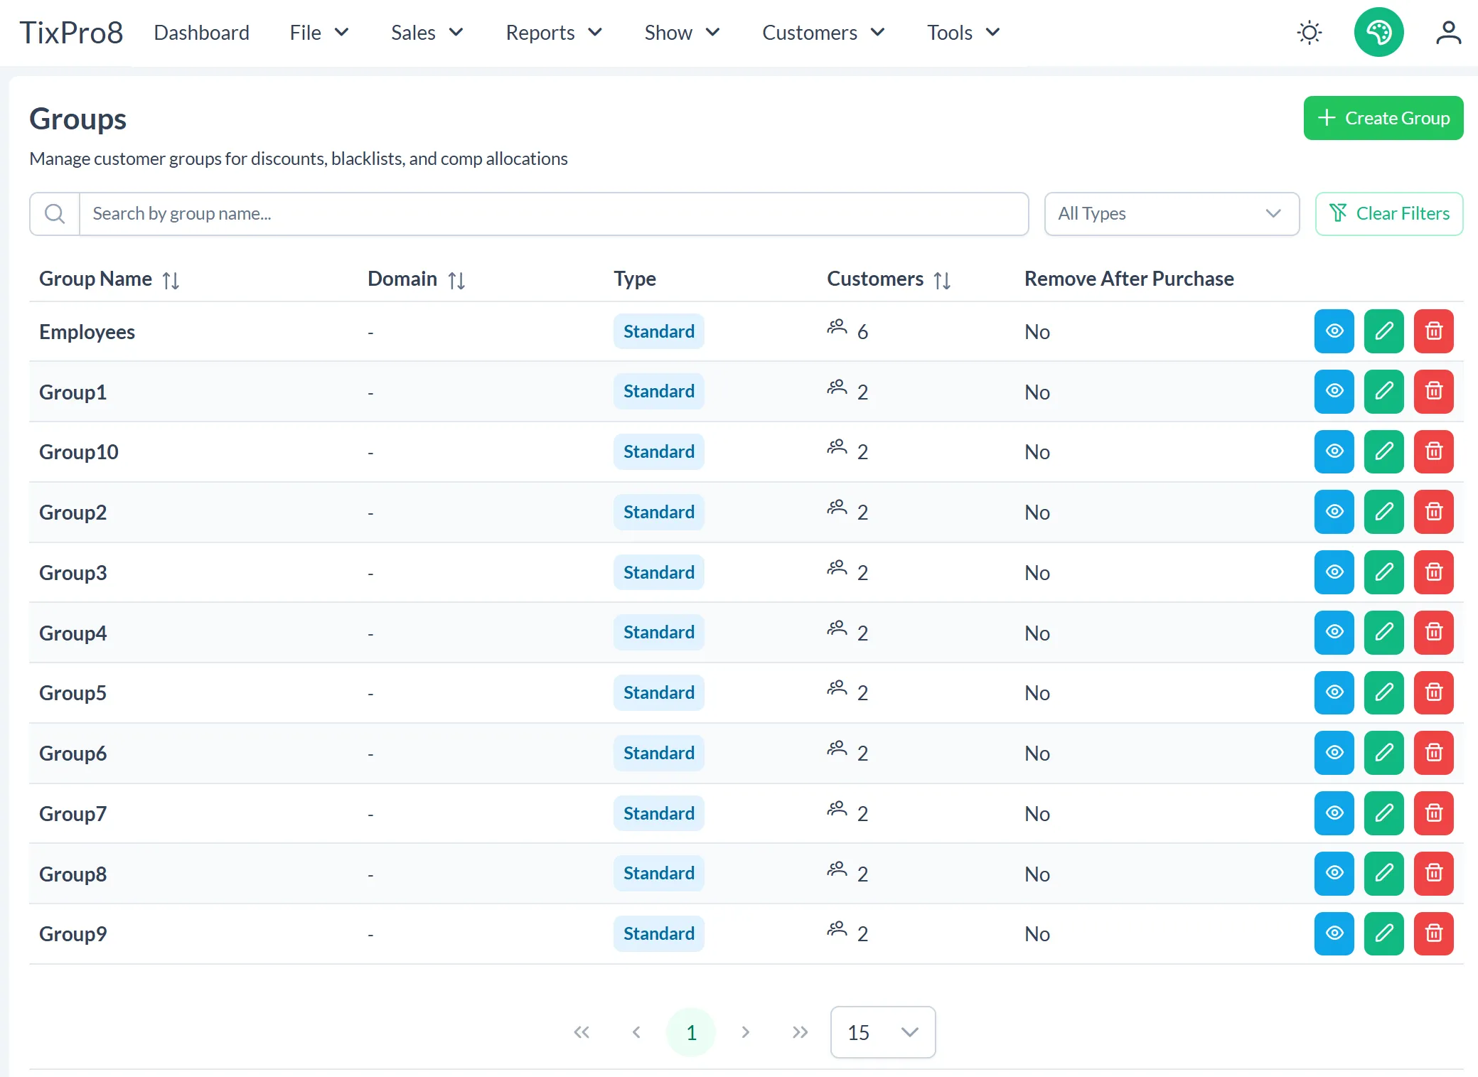Image resolution: width=1478 pixels, height=1077 pixels.
Task: Open the All Types filter dropdown
Action: [x=1171, y=213]
